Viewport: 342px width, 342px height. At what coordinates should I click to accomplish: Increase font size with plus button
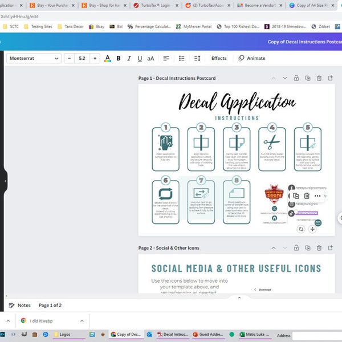click(x=95, y=58)
